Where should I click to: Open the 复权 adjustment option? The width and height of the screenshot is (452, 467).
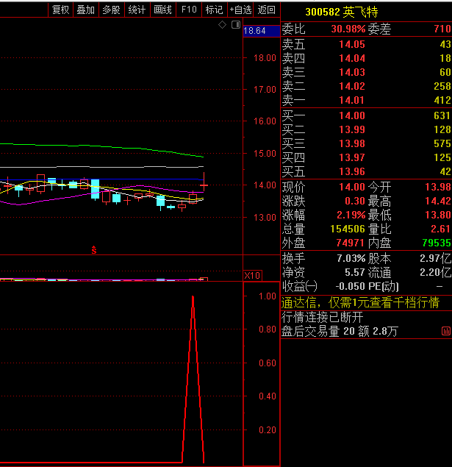tap(61, 10)
